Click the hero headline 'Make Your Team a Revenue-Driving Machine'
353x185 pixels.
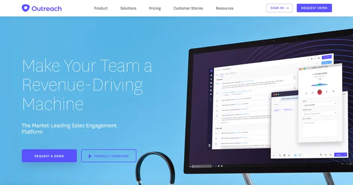pyautogui.click(x=87, y=85)
